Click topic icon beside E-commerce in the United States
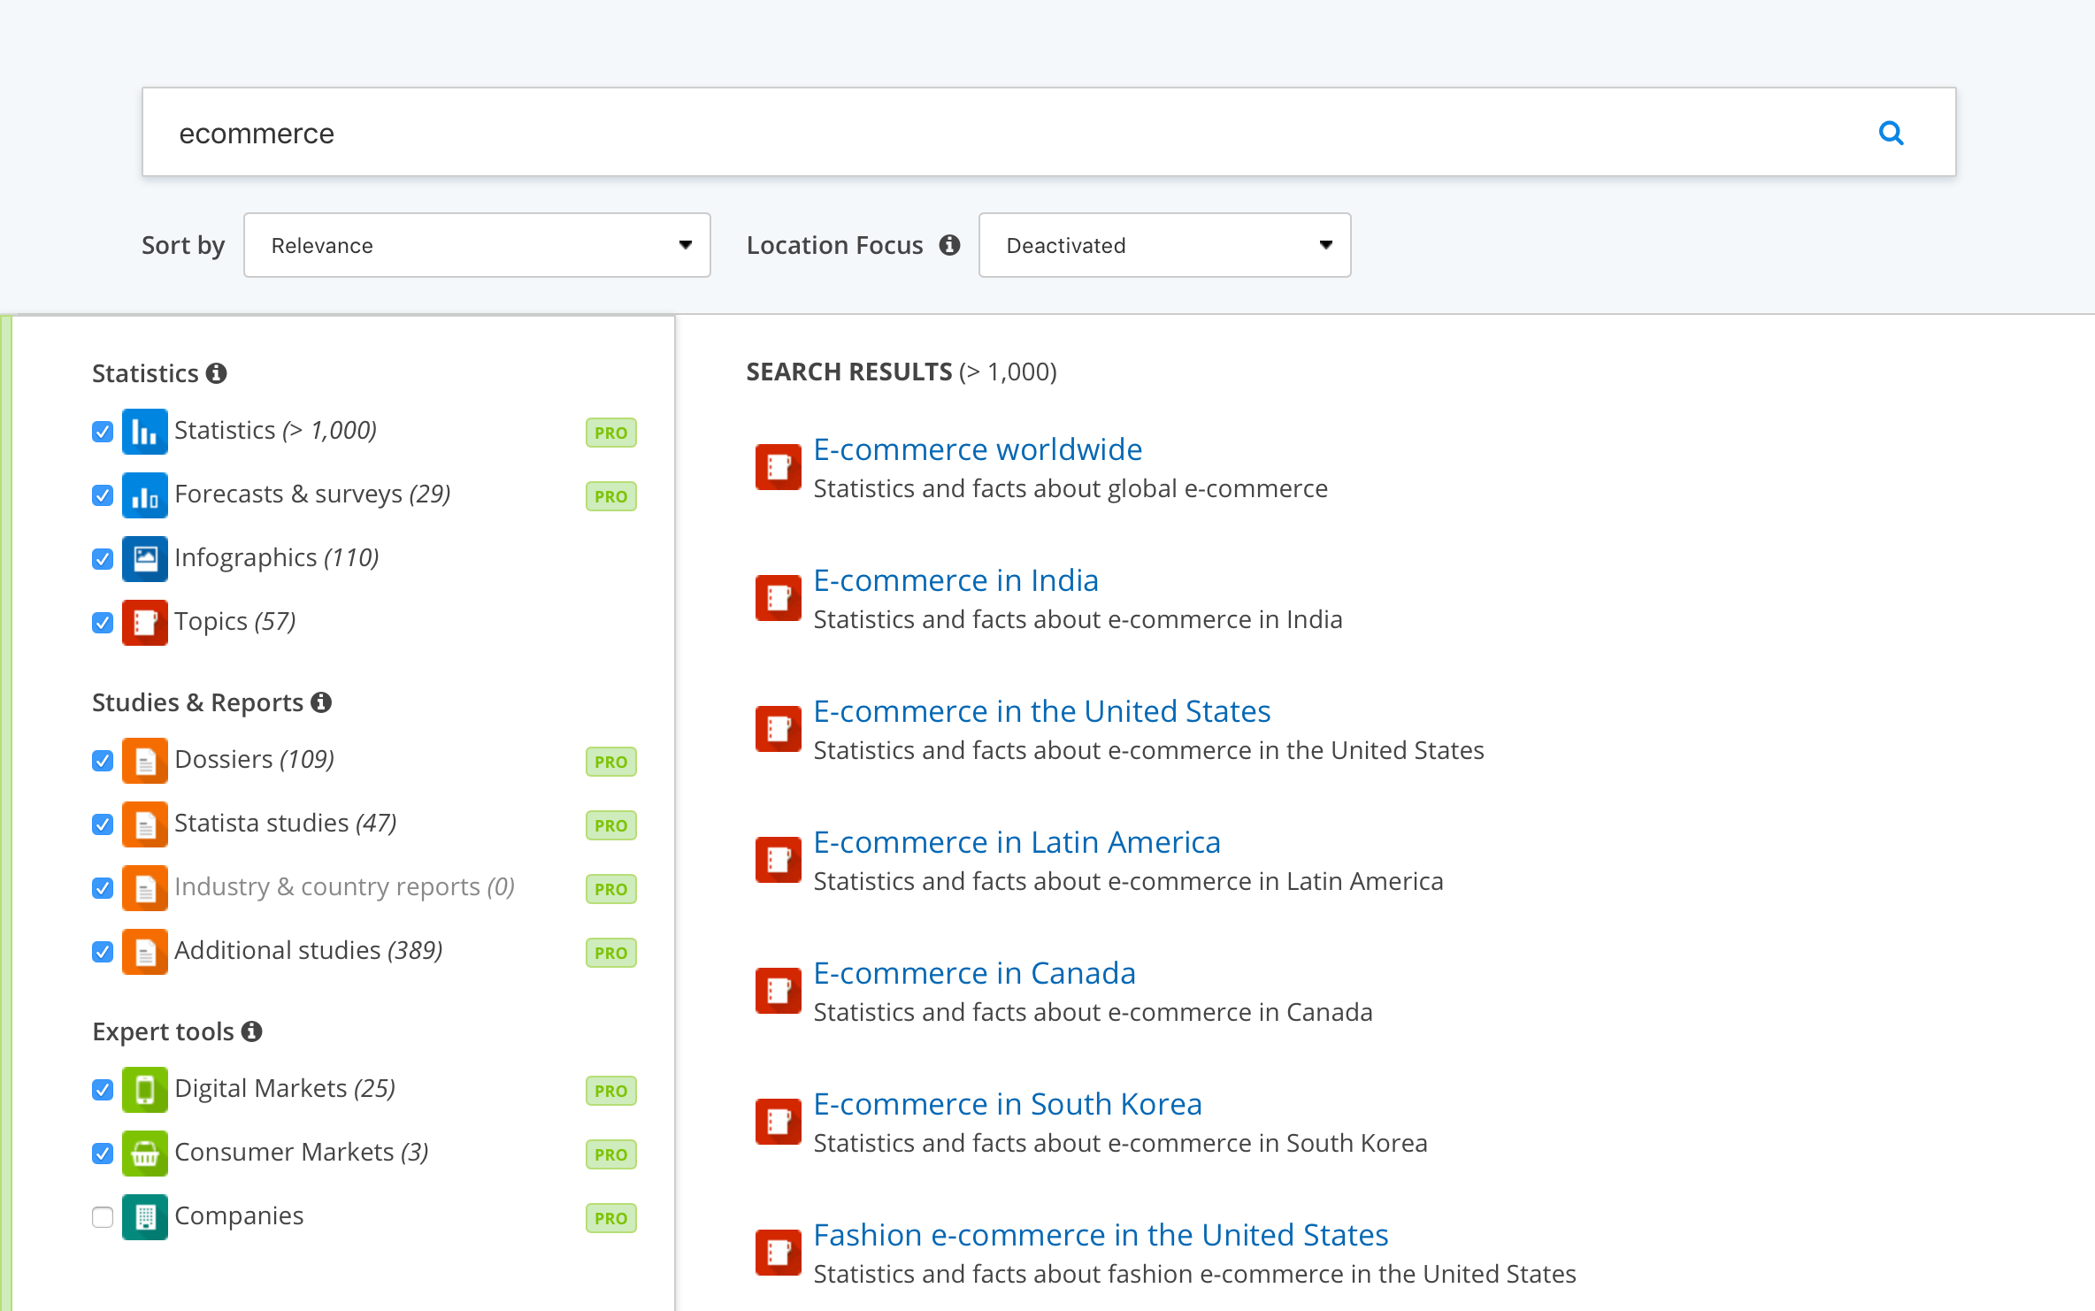The image size is (2095, 1311). click(778, 729)
